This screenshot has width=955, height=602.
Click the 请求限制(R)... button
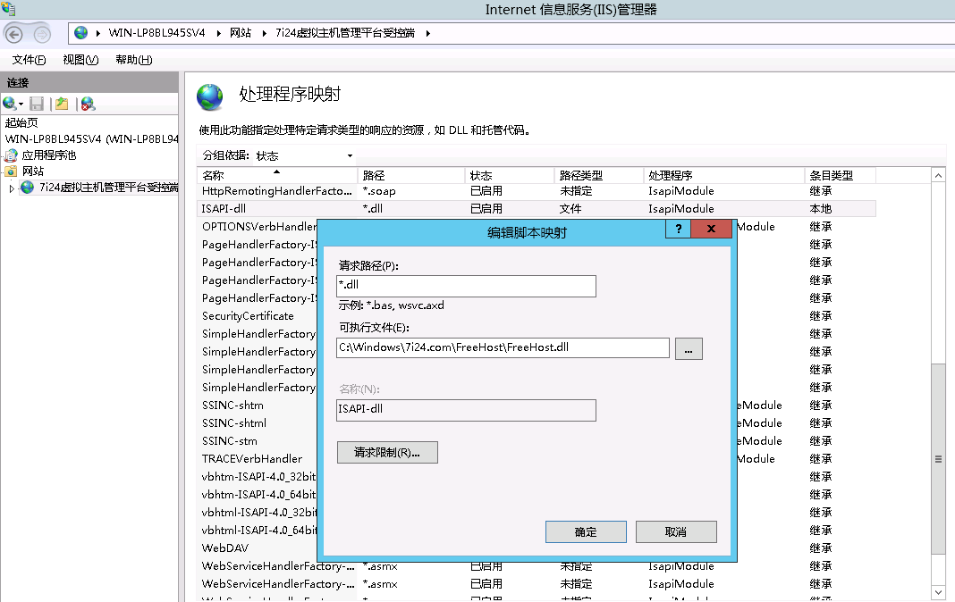(387, 452)
